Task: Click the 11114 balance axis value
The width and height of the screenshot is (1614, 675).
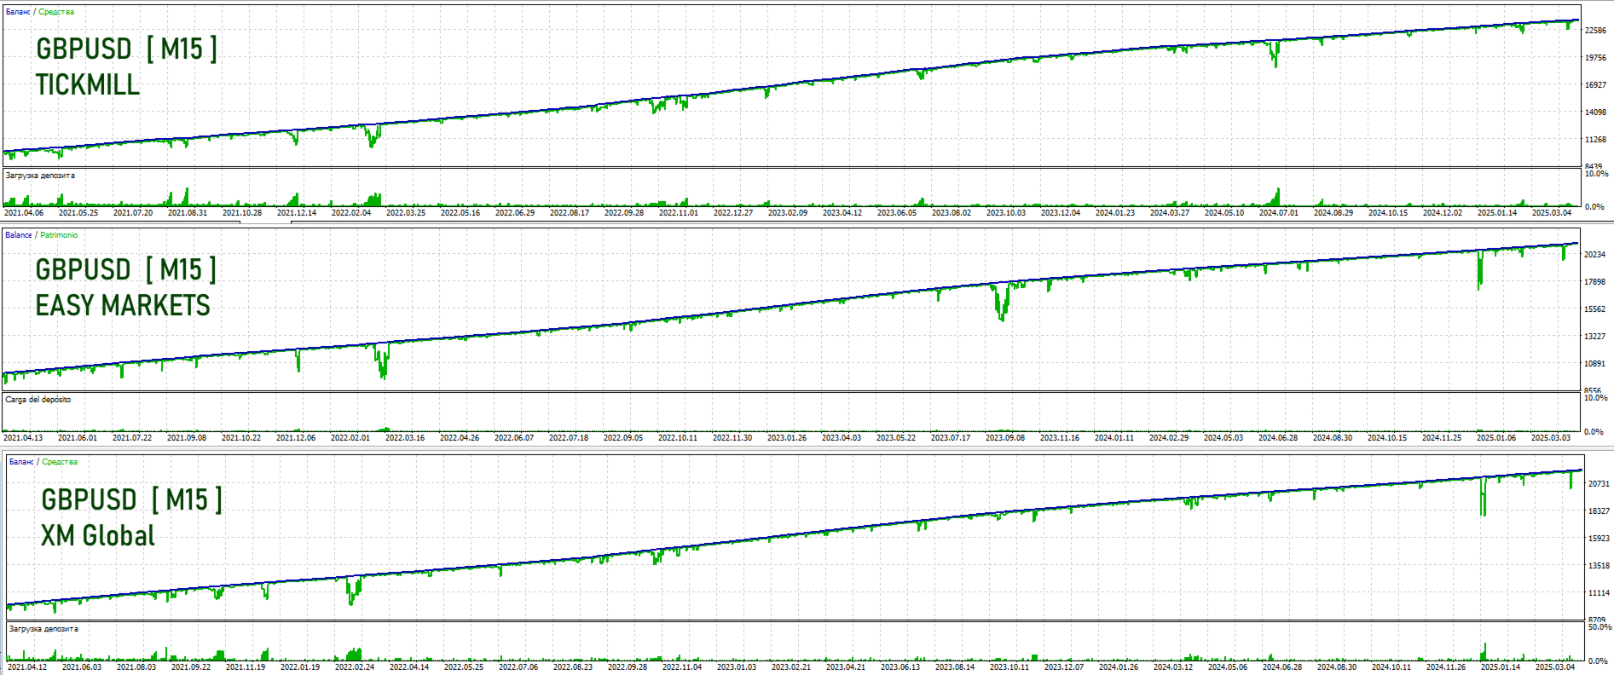Action: point(1599,593)
